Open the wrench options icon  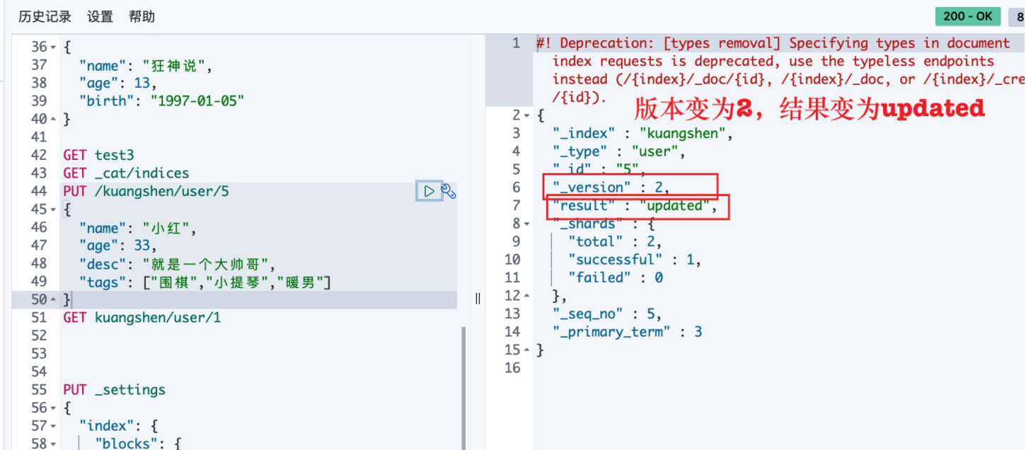(x=449, y=191)
